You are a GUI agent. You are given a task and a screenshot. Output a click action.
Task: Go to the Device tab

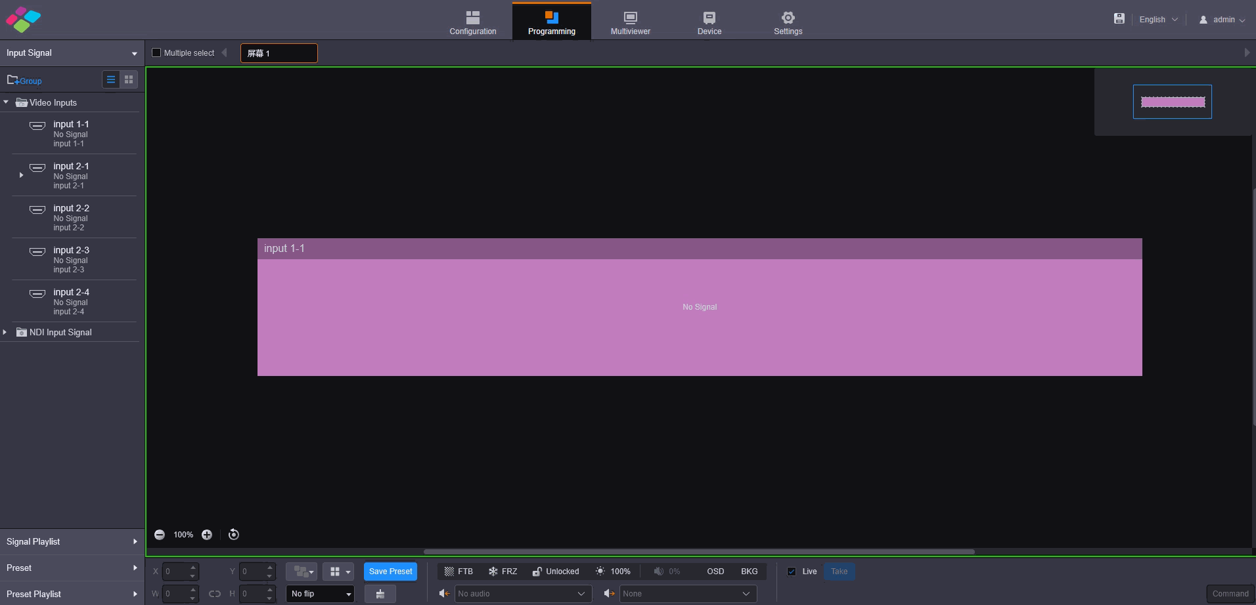click(x=709, y=22)
